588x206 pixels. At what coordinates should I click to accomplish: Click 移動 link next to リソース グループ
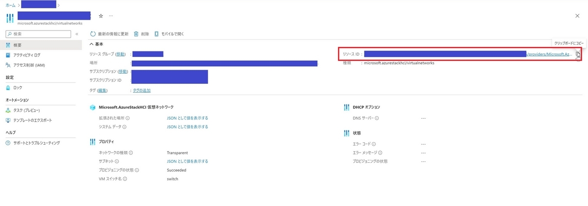tap(121, 54)
